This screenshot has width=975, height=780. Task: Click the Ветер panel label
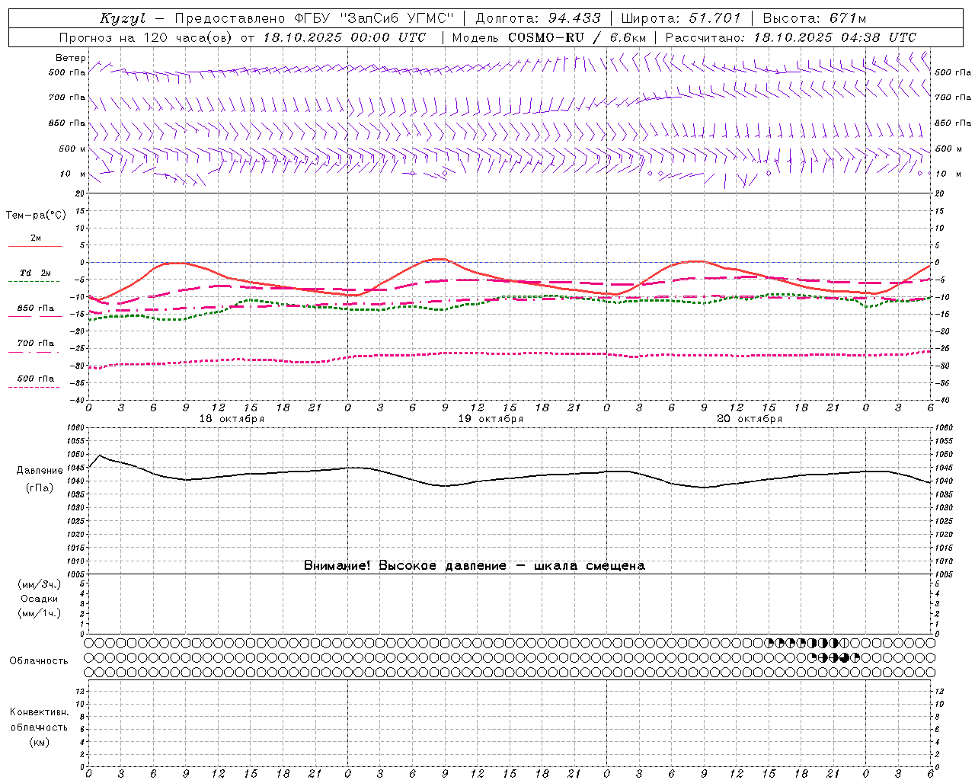click(70, 58)
